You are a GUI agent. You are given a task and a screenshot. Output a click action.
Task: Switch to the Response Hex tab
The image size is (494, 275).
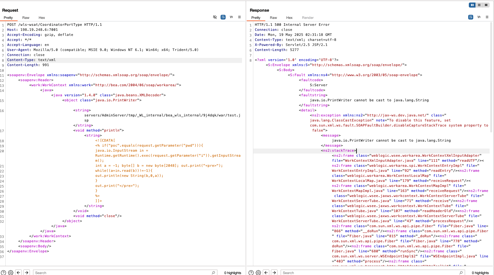pyautogui.click(x=289, y=18)
